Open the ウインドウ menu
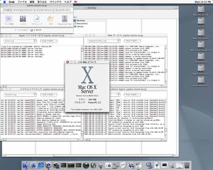 point(56,2)
